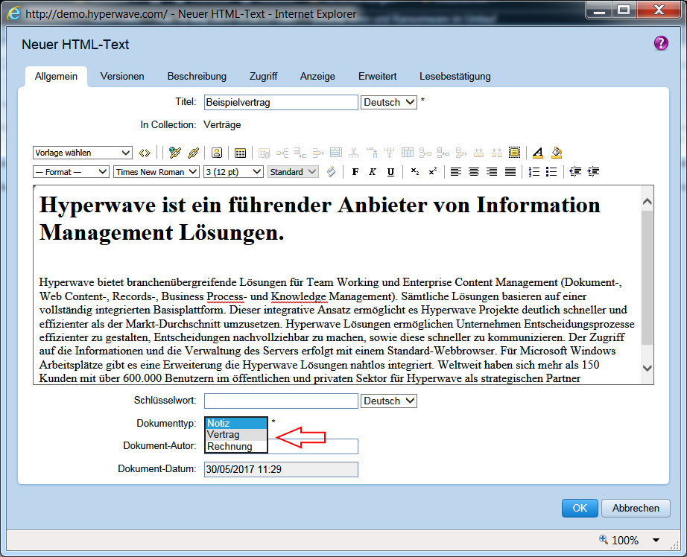Create a numbered list
The height and width of the screenshot is (557, 687).
coord(534,172)
